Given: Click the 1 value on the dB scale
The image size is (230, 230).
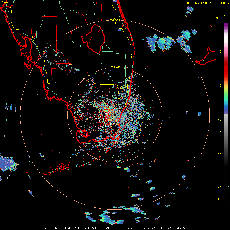Looking at the screenshot, I should [x=221, y=97].
